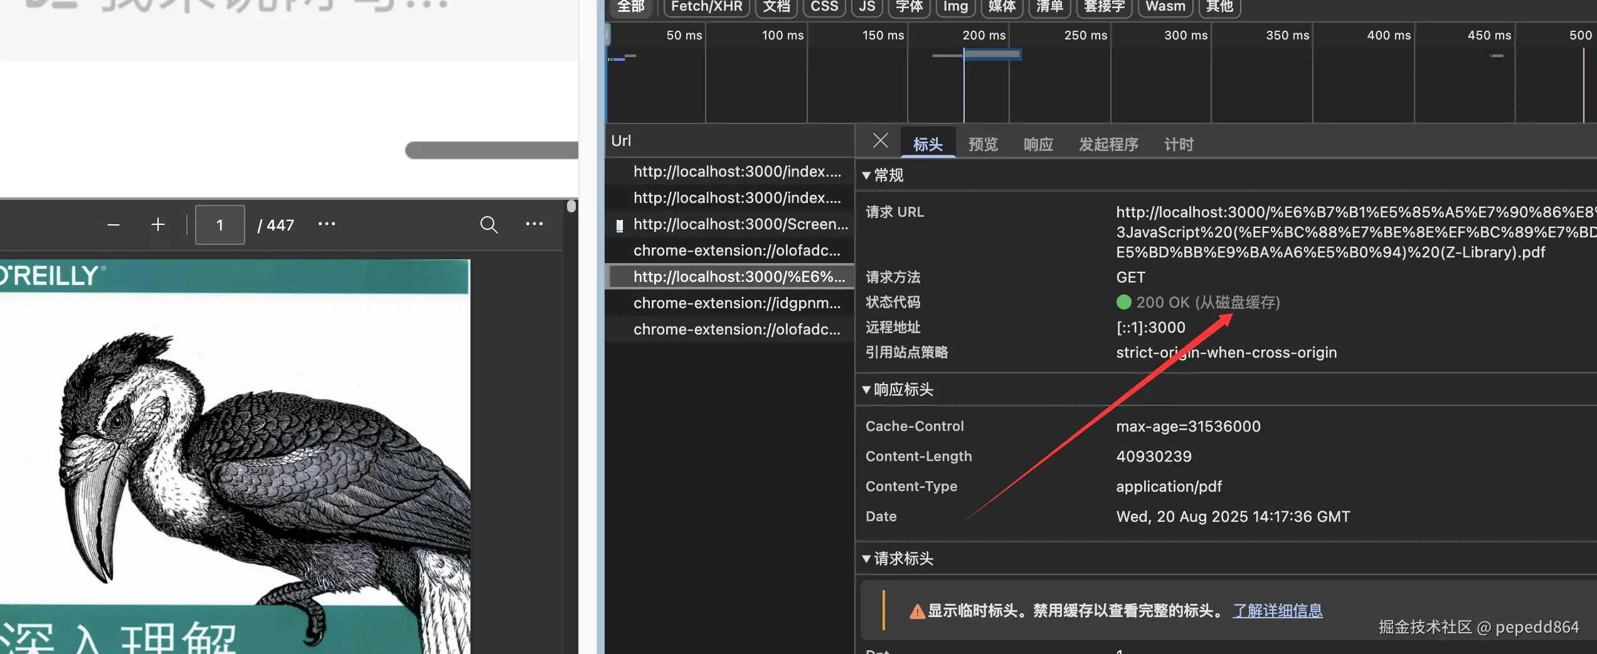Click the request URL ending in (Z-Library).pdf
The width and height of the screenshot is (1597, 654).
pos(1356,232)
